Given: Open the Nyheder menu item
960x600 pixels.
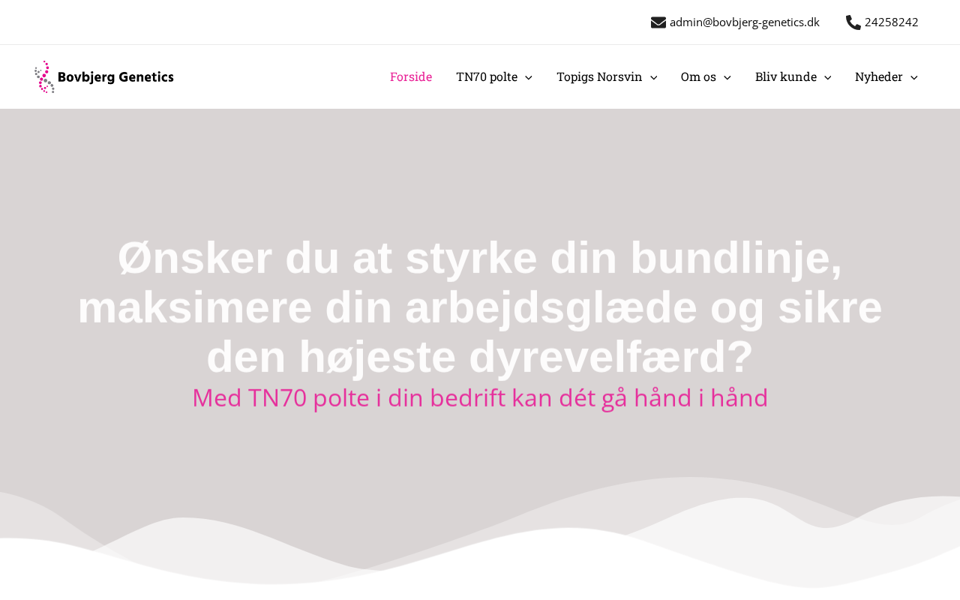Looking at the screenshot, I should click(x=879, y=76).
